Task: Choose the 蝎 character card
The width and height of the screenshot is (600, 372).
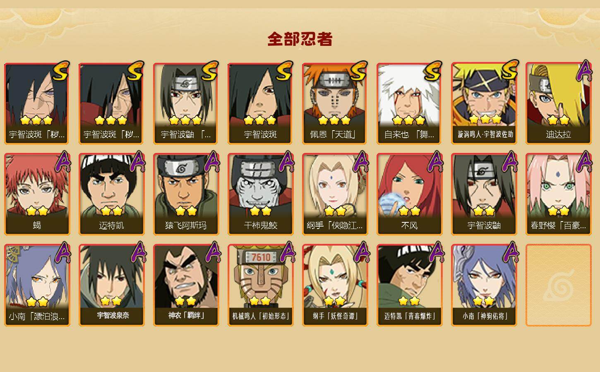Action: click(37, 194)
